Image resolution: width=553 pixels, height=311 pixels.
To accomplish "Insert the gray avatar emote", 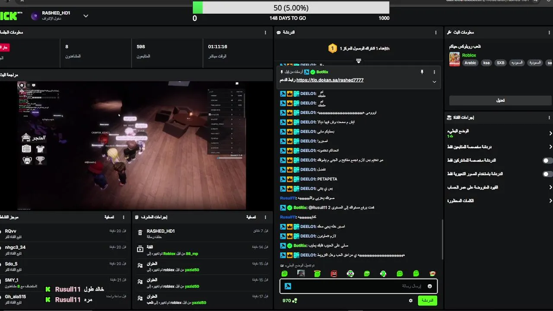I will pyautogui.click(x=301, y=273).
